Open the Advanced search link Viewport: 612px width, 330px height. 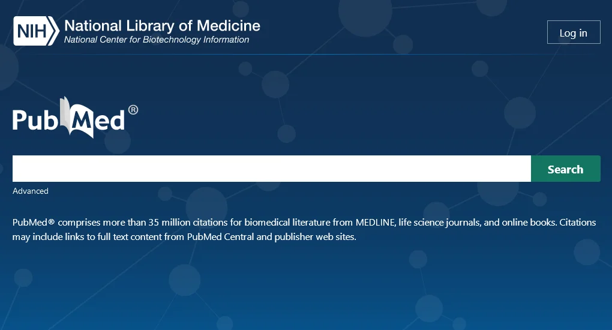(31, 191)
